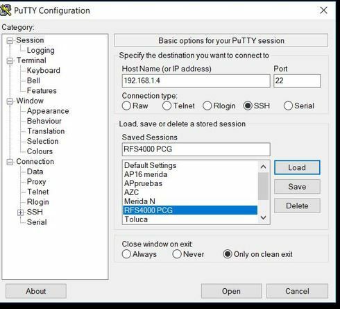This screenshot has width=340, height=309.
Task: Click session list scroll up arrow
Action: [263, 167]
